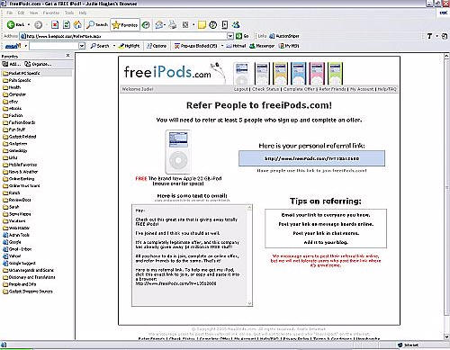The image size is (450, 350).
Task: Click the green Back arrow button
Action: (15, 24)
